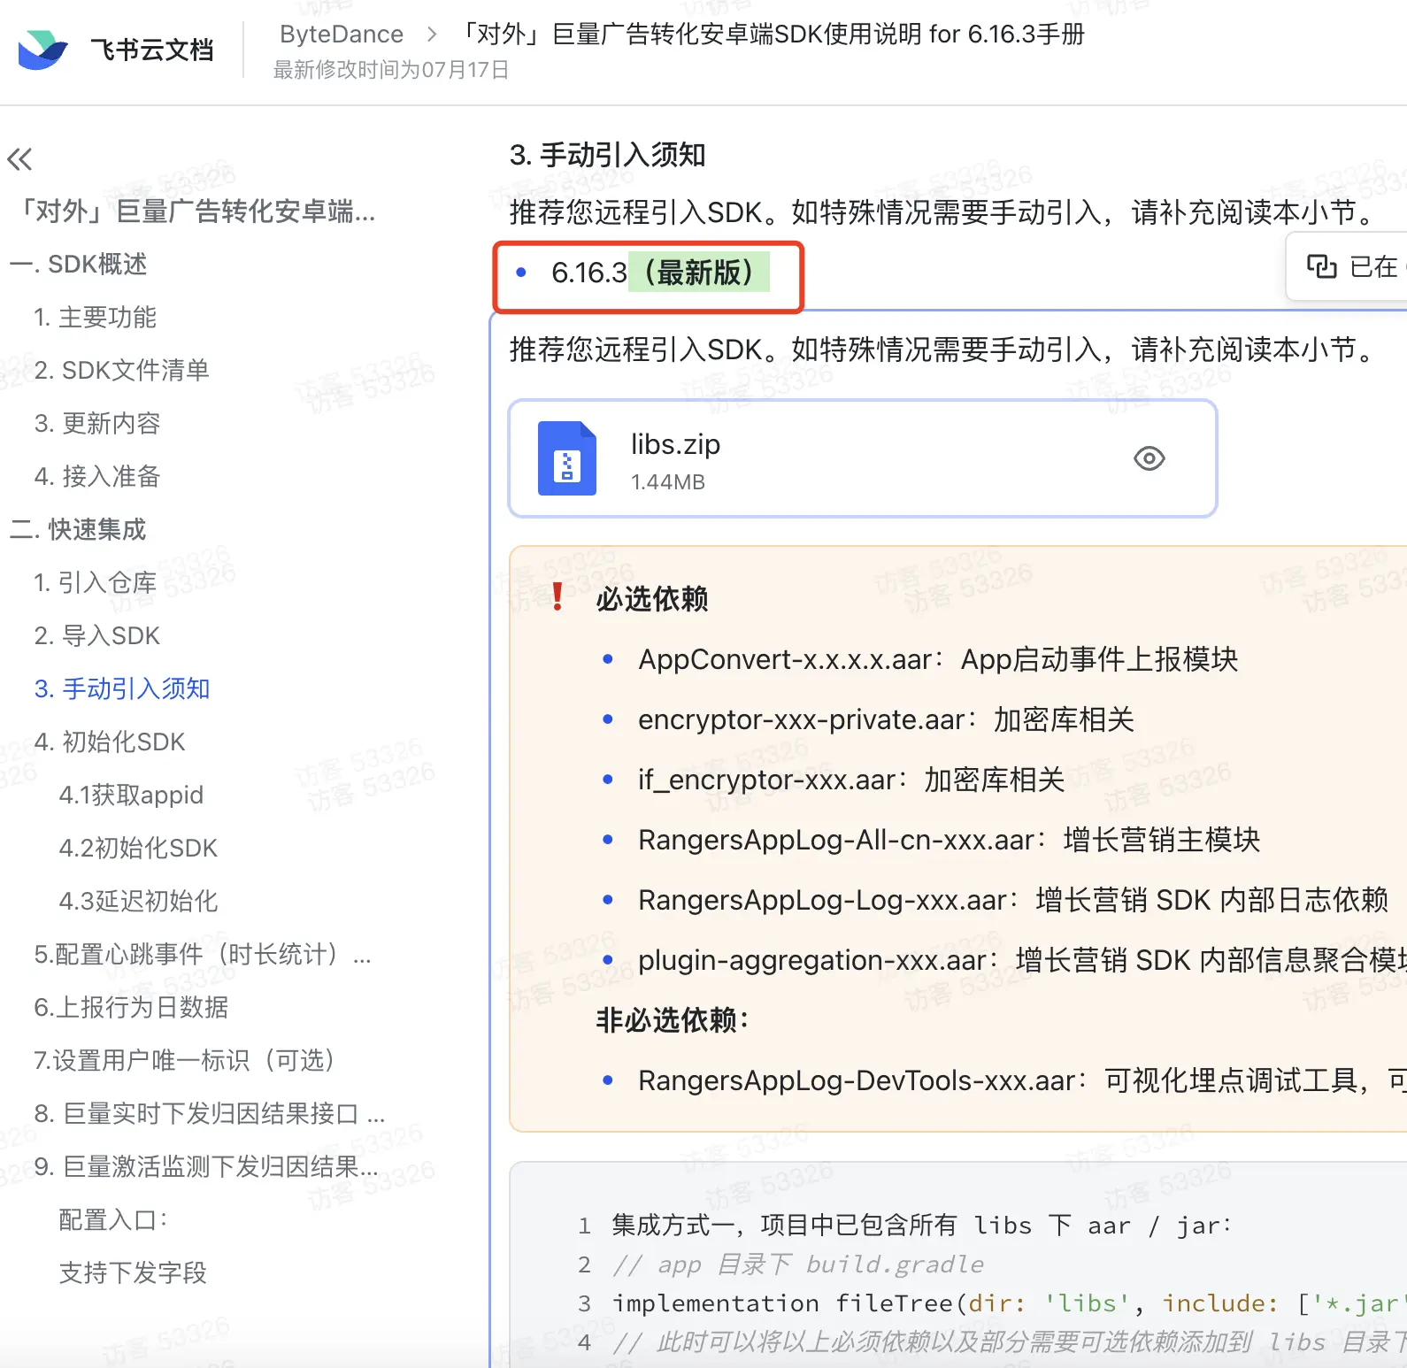Open 4. 接入准备 section
The image size is (1407, 1368).
pyautogui.click(x=97, y=476)
